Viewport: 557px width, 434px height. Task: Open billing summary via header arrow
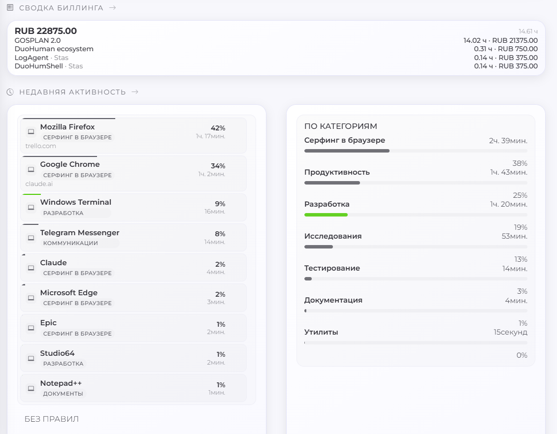(x=113, y=7)
